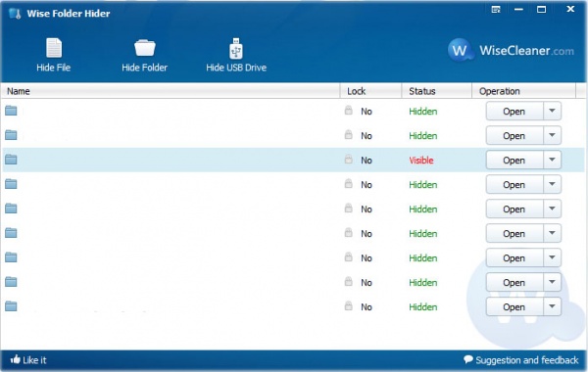This screenshot has width=588, height=372.
Task: Open the WiseCleaner.com logo link
Action: [511, 50]
